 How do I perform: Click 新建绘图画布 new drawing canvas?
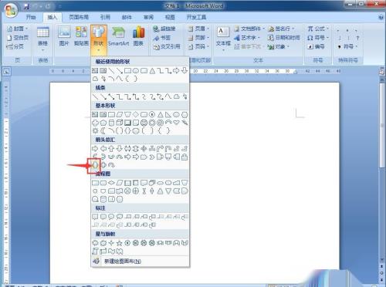pyautogui.click(x=141, y=262)
